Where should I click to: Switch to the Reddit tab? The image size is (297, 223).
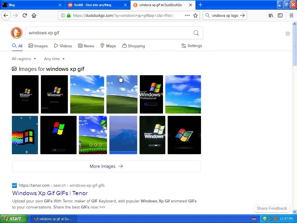pos(98,5)
